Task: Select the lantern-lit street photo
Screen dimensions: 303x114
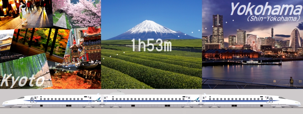Action: (x=26, y=13)
